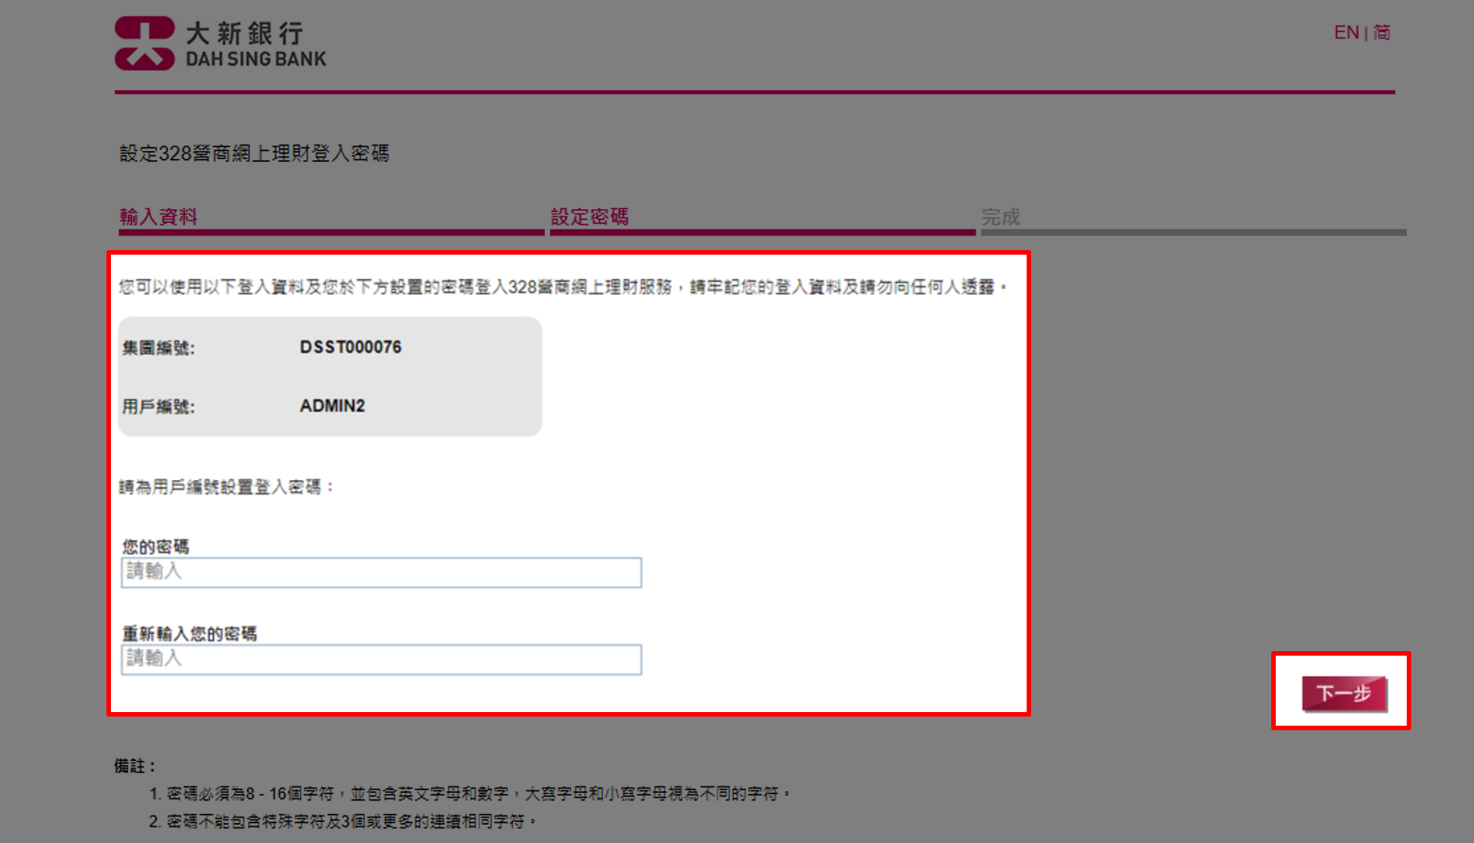1474x843 pixels.
Task: Click the 重新輸入您的密碼 field label
Action: [189, 634]
